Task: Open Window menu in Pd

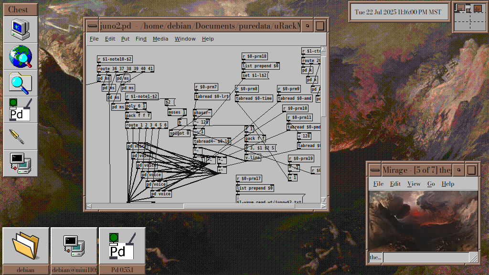Action: click(x=185, y=39)
